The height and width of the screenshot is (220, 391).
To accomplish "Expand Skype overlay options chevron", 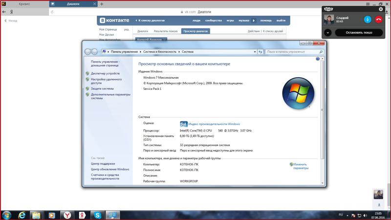I will click(327, 33).
